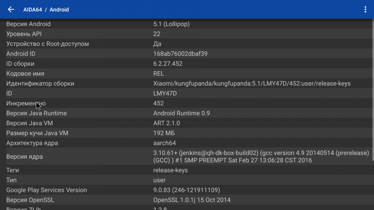Open the three-dot overflow menu
This screenshot has width=374, height=210.
[x=365, y=9]
